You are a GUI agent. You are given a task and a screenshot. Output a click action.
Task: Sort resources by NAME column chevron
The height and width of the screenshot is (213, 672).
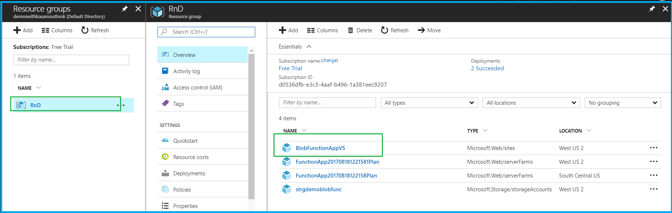click(304, 130)
